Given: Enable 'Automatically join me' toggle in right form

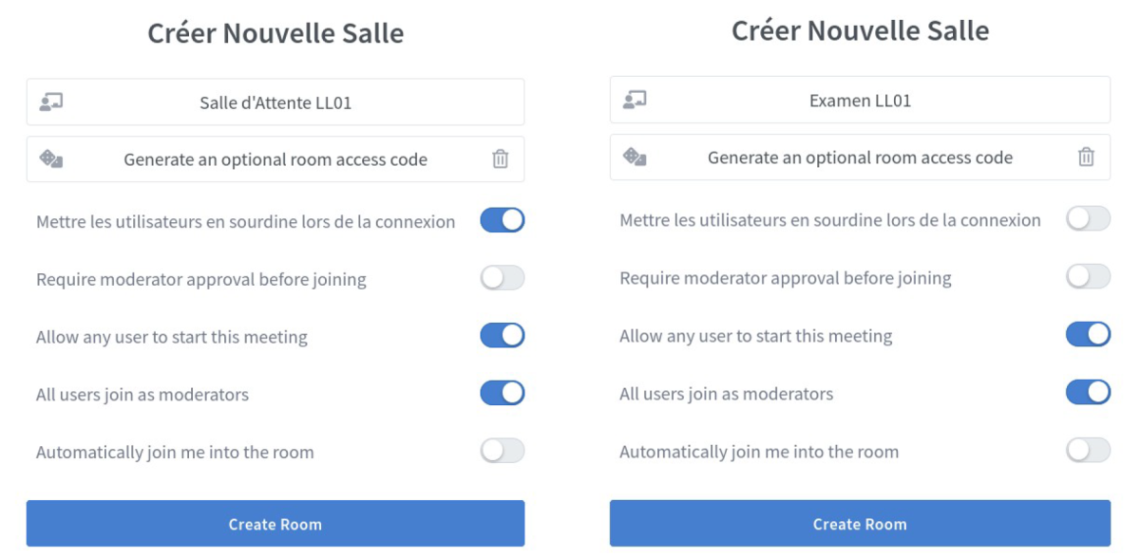Looking at the screenshot, I should click(1088, 451).
